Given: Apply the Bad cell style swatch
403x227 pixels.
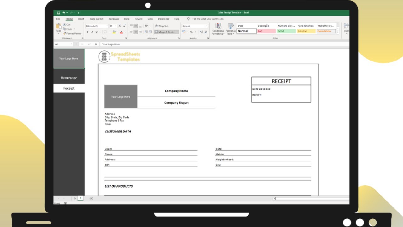Looking at the screenshot, I should point(266,31).
